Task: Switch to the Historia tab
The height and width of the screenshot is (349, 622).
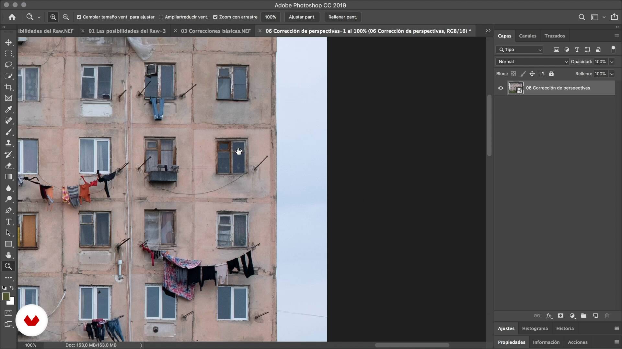Action: [x=565, y=328]
